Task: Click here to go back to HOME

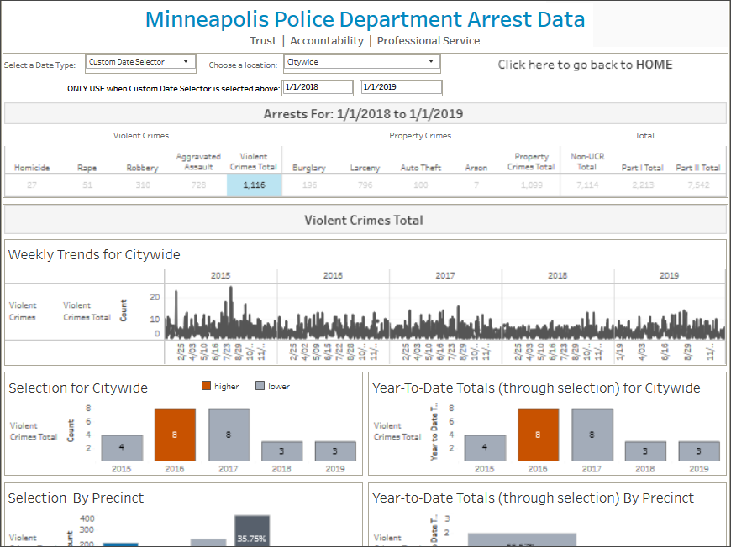Action: point(585,65)
